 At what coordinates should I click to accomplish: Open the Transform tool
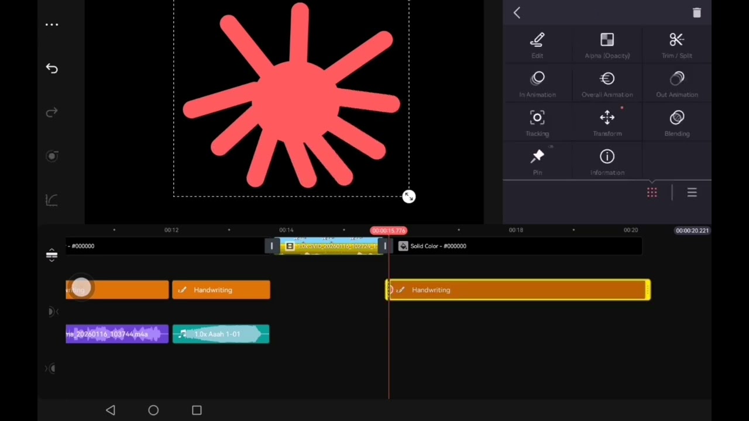coord(607,124)
